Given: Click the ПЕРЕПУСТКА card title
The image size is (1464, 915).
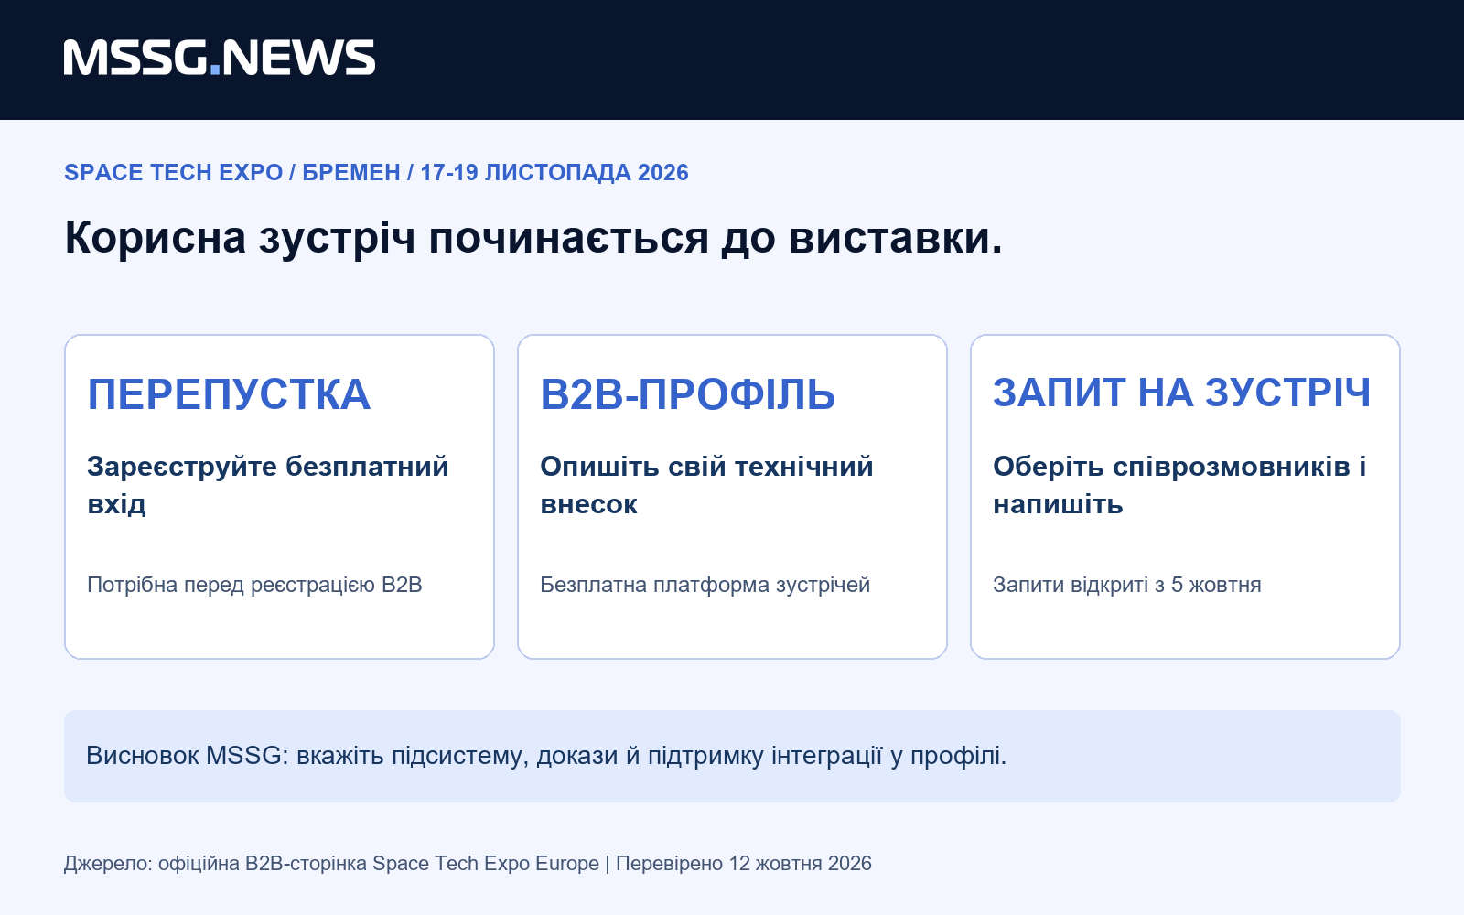Looking at the screenshot, I should 229,394.
